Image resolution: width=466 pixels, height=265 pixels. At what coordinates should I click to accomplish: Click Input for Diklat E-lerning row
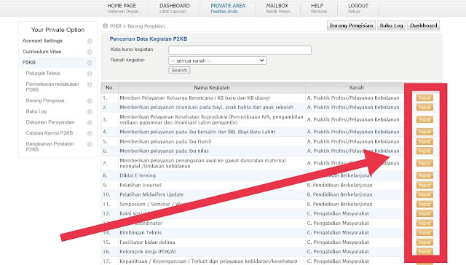424,175
